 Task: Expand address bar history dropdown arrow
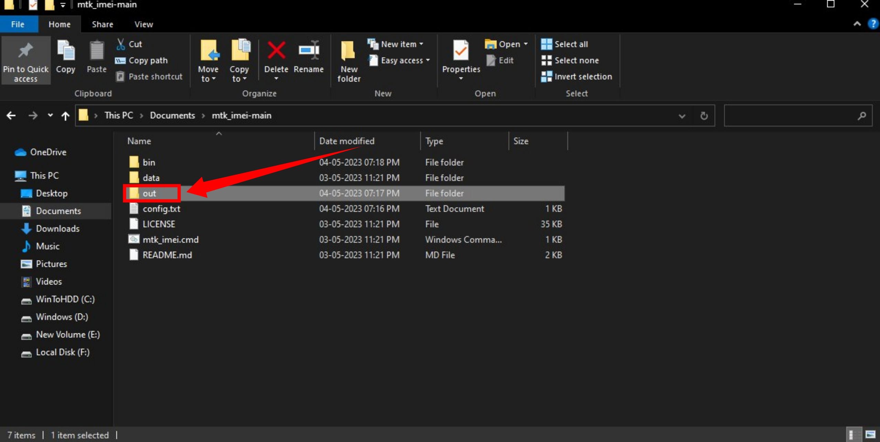pyautogui.click(x=682, y=116)
